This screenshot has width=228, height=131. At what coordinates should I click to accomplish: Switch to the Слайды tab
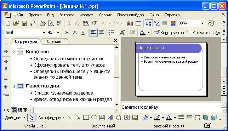tap(54, 41)
